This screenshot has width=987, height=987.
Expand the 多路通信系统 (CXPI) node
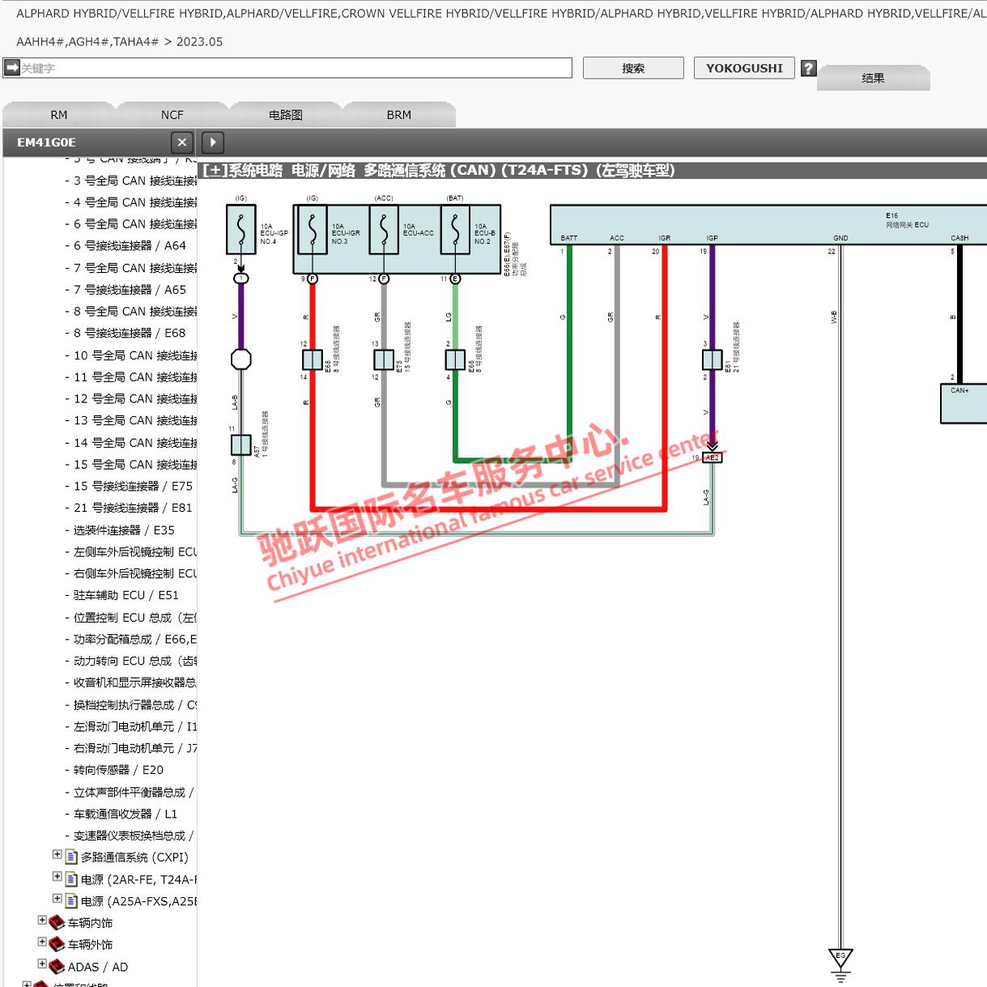57,854
